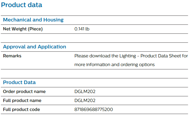Click the Full product code label
This screenshot has height=117, width=190.
pyautogui.click(x=22, y=109)
